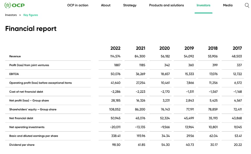Select the EBITDA row label
Screen dimensions: 251x154
(14, 74)
